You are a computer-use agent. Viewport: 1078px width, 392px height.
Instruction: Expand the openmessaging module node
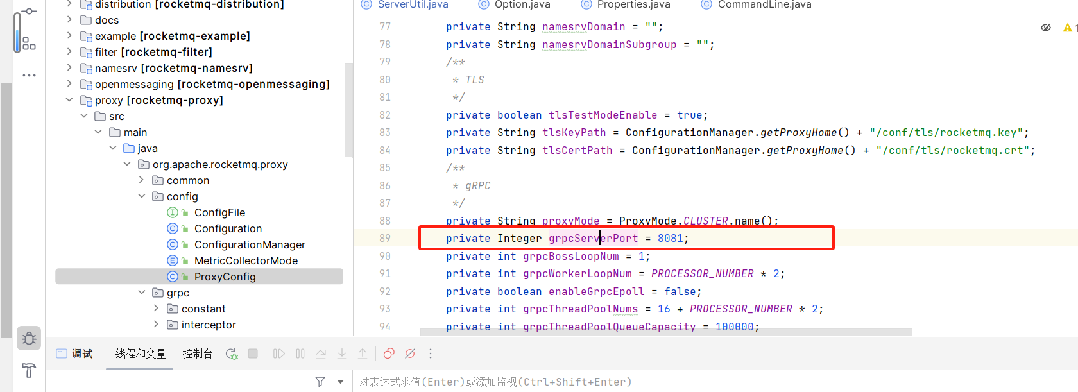click(x=69, y=84)
